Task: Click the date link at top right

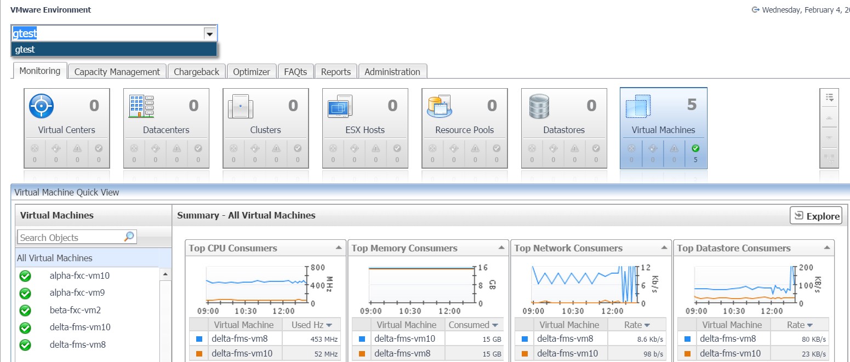Action: click(x=806, y=10)
